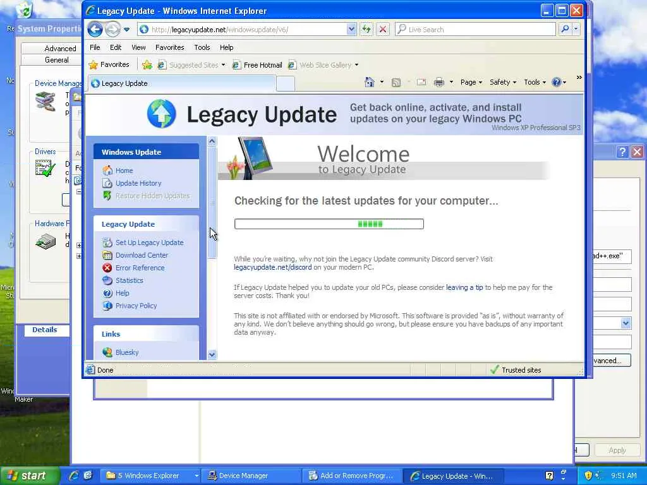The width and height of the screenshot is (647, 485).
Task: Open the recent pages dropdown beside Forward
Action: tap(126, 30)
